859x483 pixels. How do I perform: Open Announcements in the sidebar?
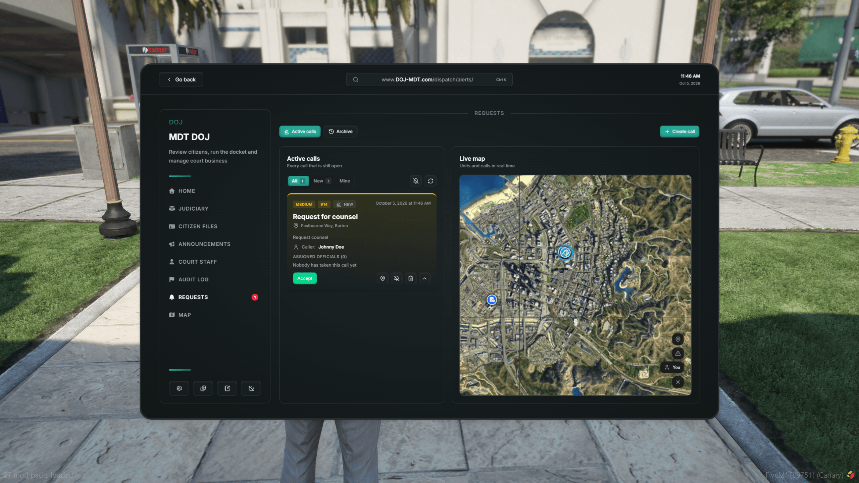(200, 244)
